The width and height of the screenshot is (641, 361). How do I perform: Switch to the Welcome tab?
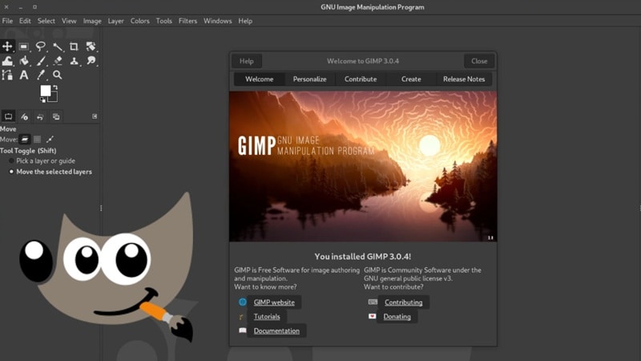[259, 79]
